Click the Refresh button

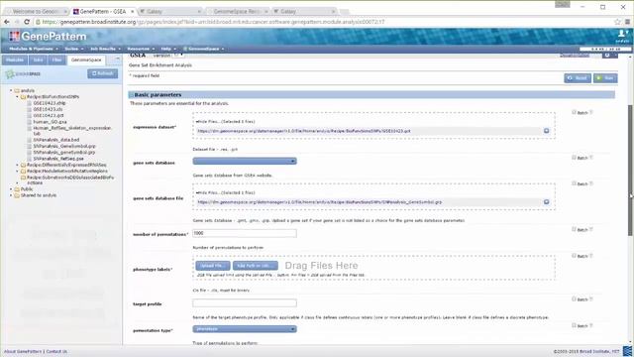tap(103, 73)
